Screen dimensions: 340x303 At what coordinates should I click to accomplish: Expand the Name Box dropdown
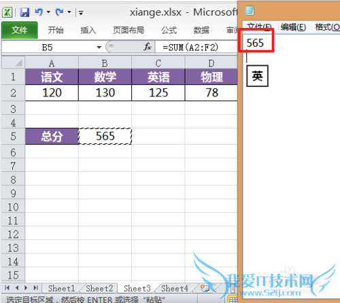(x=99, y=48)
